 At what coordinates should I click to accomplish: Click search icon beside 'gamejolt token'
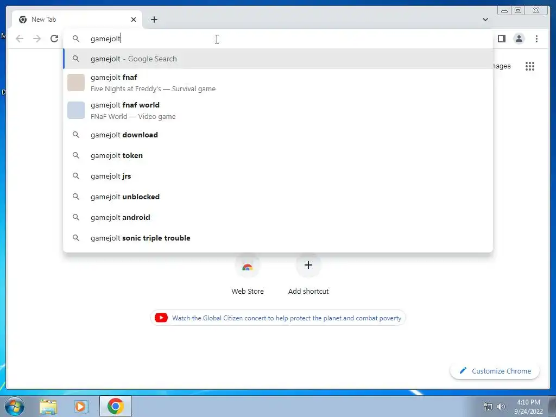coord(76,155)
